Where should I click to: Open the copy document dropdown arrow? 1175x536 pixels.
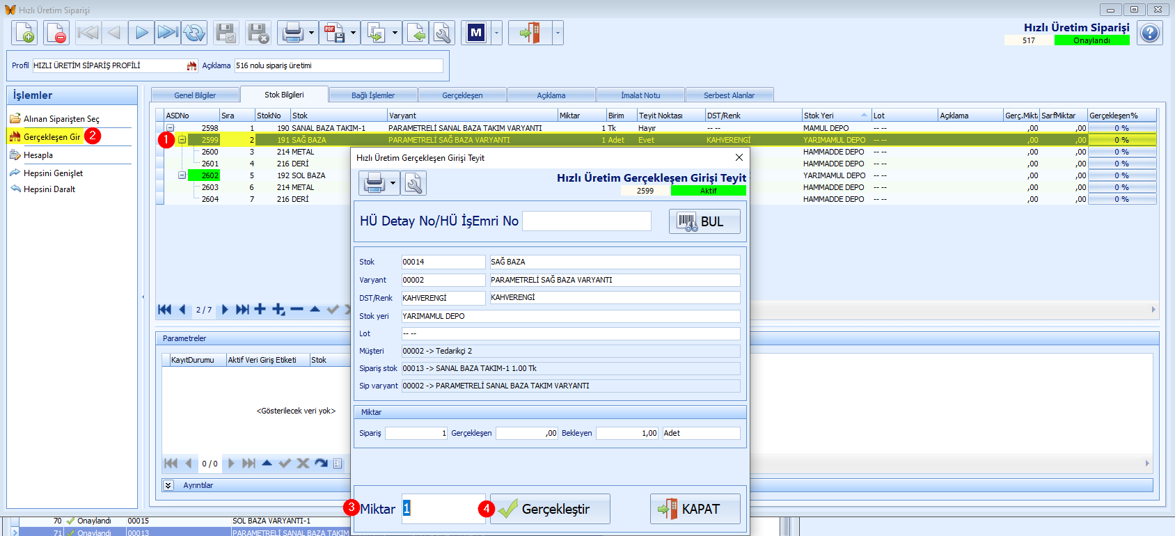395,33
